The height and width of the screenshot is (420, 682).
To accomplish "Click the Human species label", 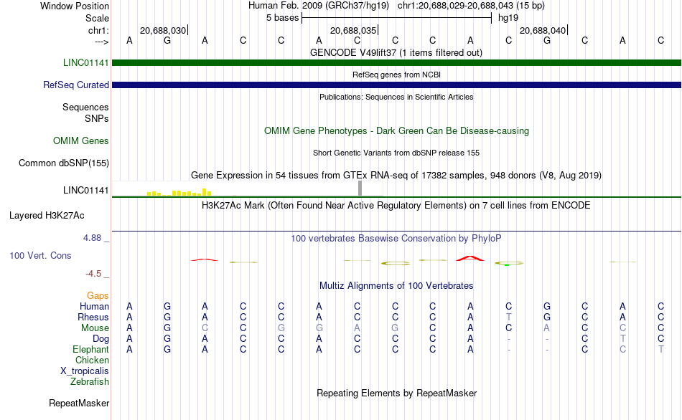I will (x=94, y=306).
